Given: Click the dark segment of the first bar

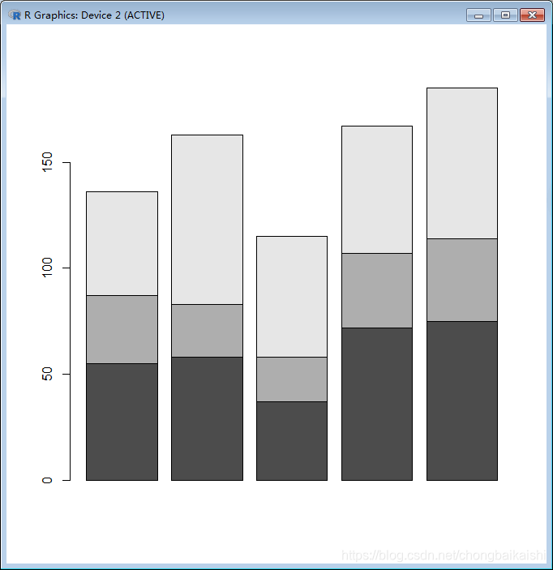Looking at the screenshot, I should tap(122, 422).
